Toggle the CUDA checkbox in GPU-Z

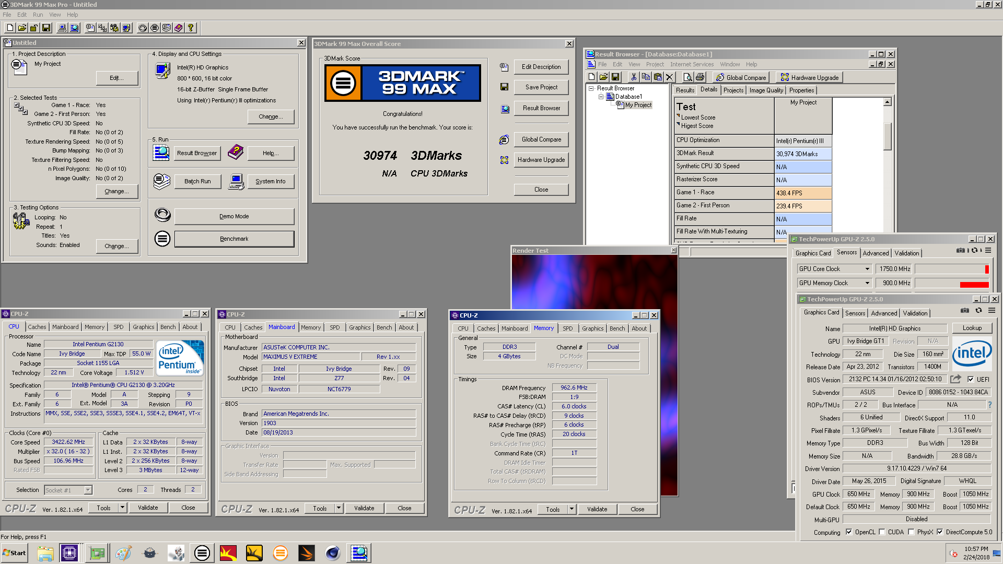pyautogui.click(x=882, y=532)
